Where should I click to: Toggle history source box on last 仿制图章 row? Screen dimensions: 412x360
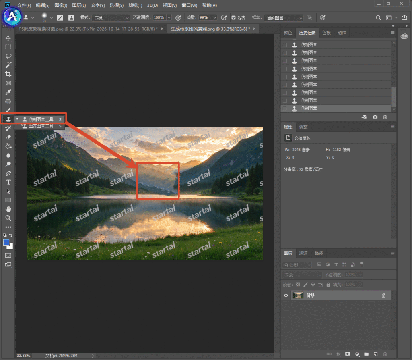point(284,108)
